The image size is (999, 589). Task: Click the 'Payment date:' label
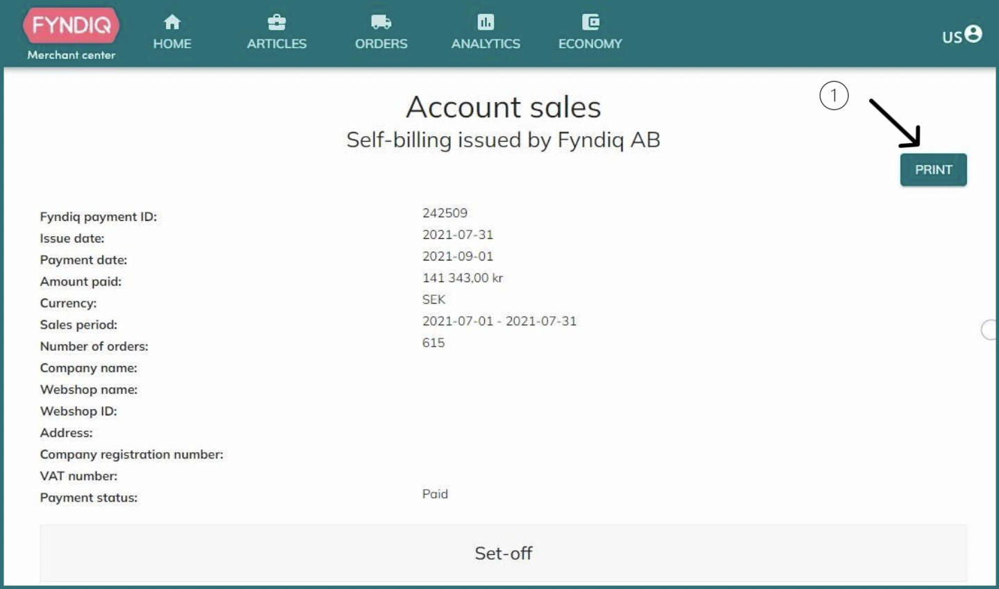[83, 260]
